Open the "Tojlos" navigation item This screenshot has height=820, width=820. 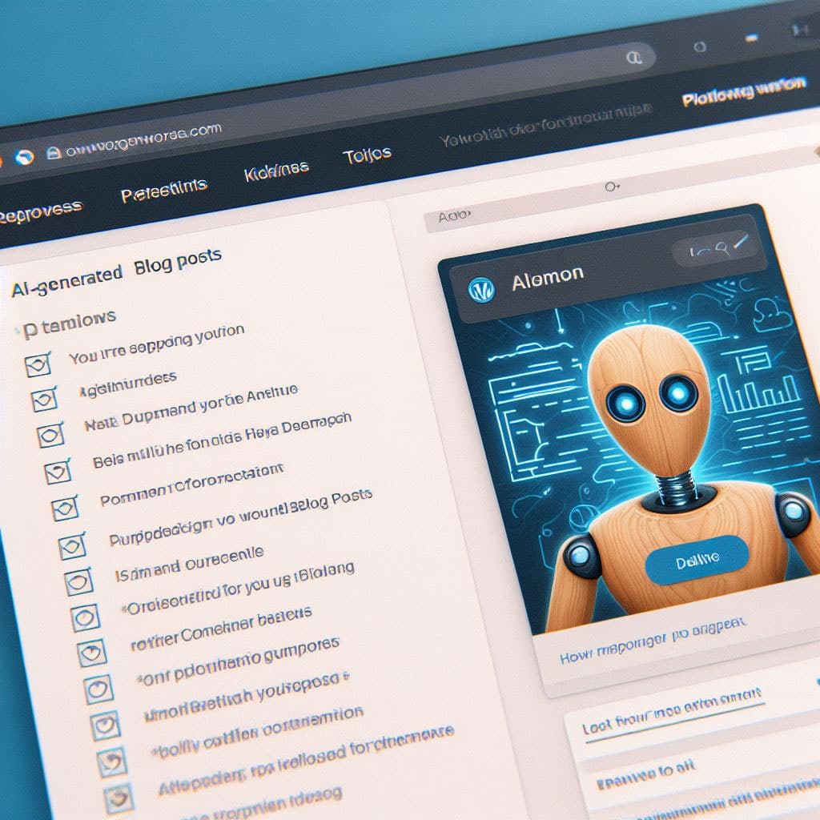(367, 155)
